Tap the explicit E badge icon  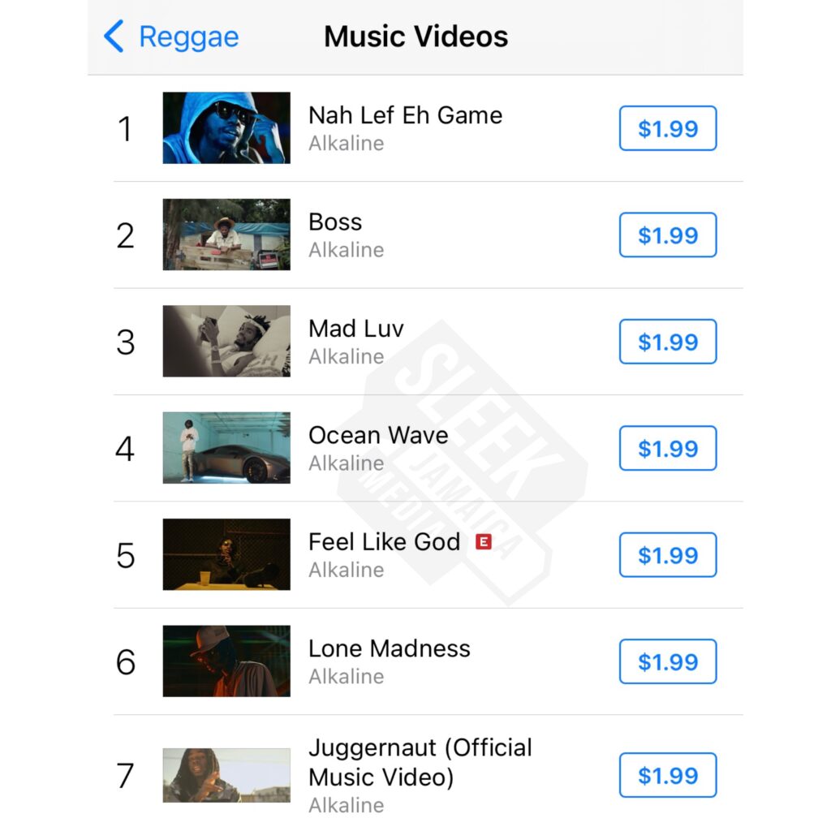click(x=484, y=541)
